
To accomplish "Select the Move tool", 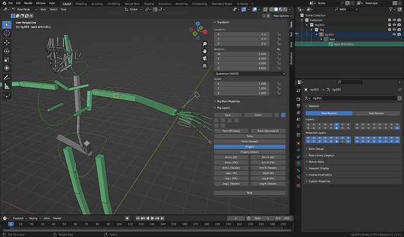I will point(6,43).
